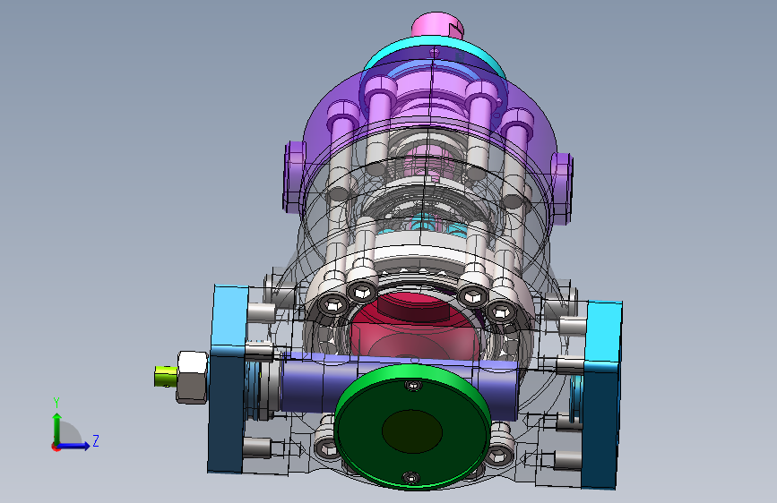Pick the pink keyed shaft at the top
The image size is (777, 503).
[x=437, y=26]
